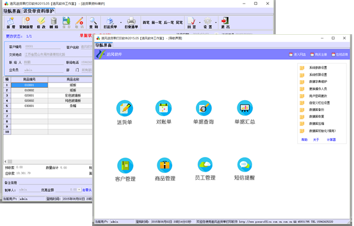354x226 pixels.
Task: Open the 单据查询 magnifier icon
Action: [204, 108]
